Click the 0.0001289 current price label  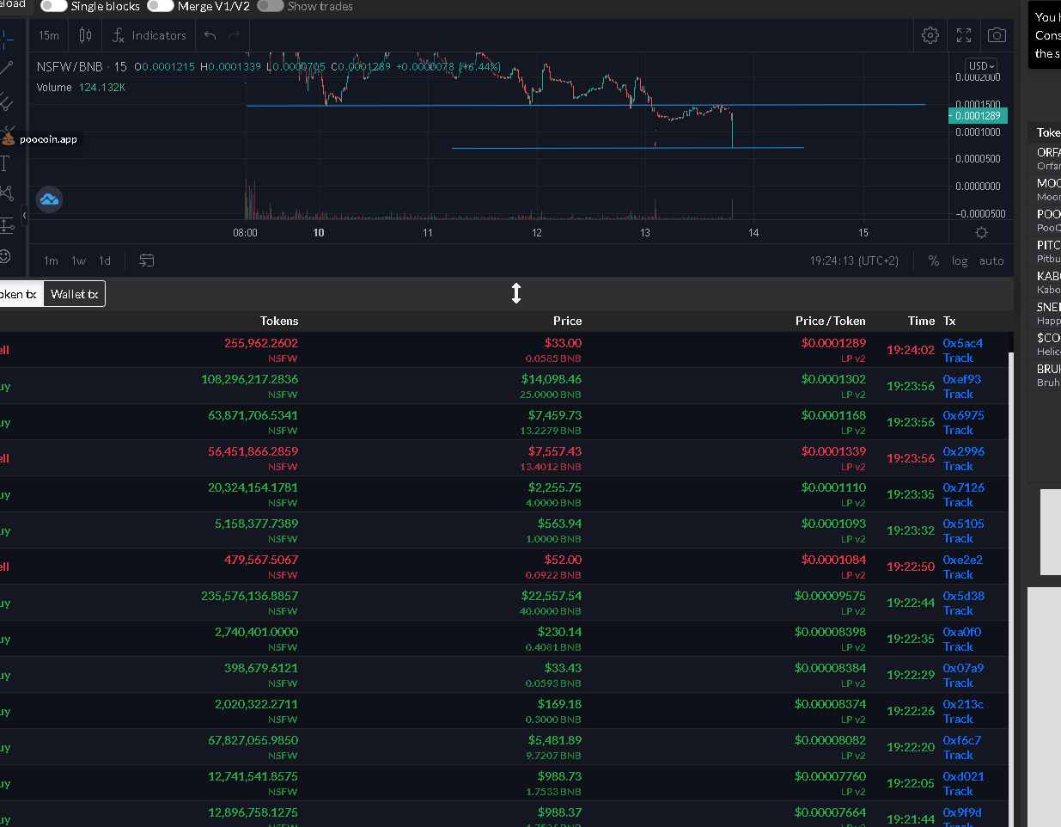click(x=978, y=116)
